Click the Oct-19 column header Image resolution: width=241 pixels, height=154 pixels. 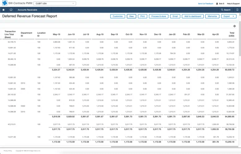[129, 34]
